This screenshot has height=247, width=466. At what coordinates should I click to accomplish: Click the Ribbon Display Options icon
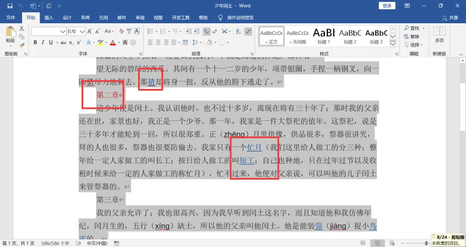pyautogui.click(x=407, y=6)
